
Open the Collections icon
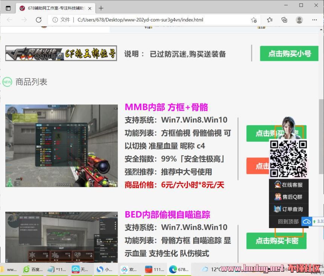click(284, 20)
